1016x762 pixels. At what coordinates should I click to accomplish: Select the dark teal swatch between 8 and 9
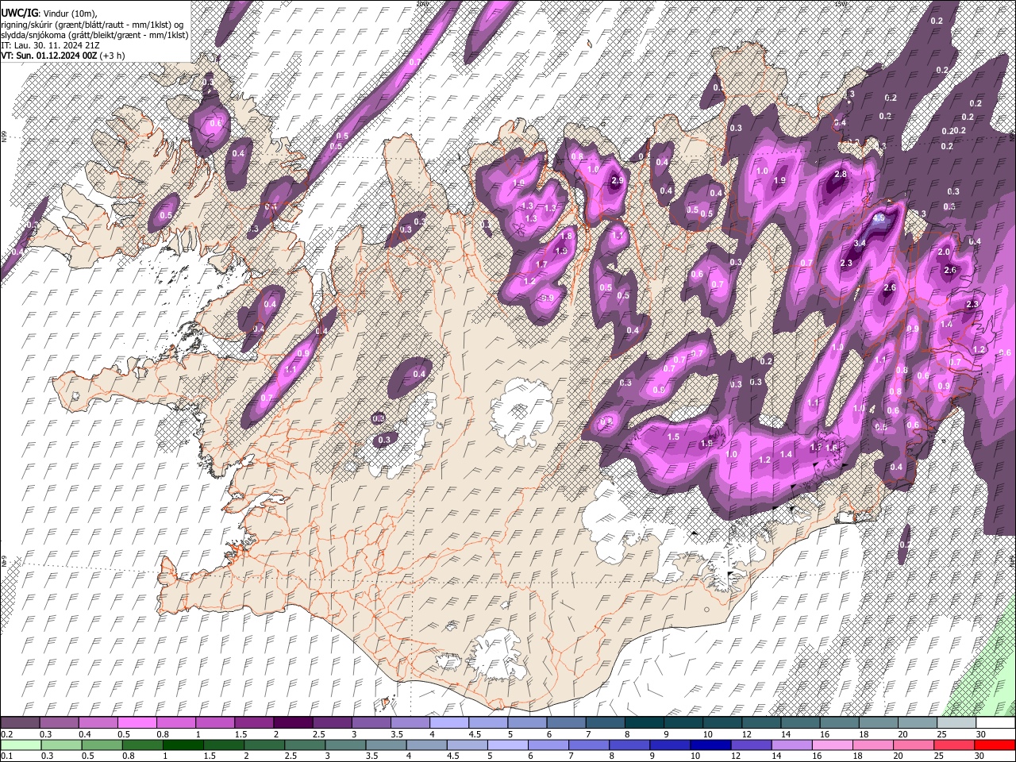click(643, 723)
